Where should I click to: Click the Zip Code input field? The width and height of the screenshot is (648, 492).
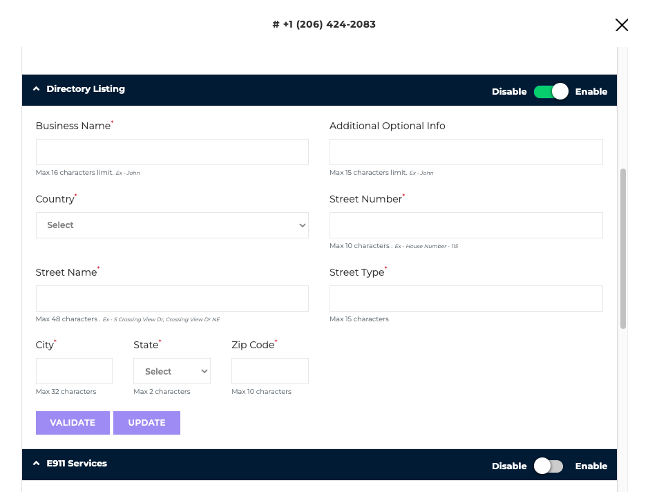coord(270,371)
